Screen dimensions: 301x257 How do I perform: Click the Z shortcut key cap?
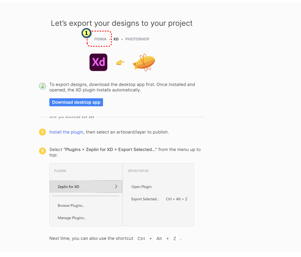pos(174,239)
